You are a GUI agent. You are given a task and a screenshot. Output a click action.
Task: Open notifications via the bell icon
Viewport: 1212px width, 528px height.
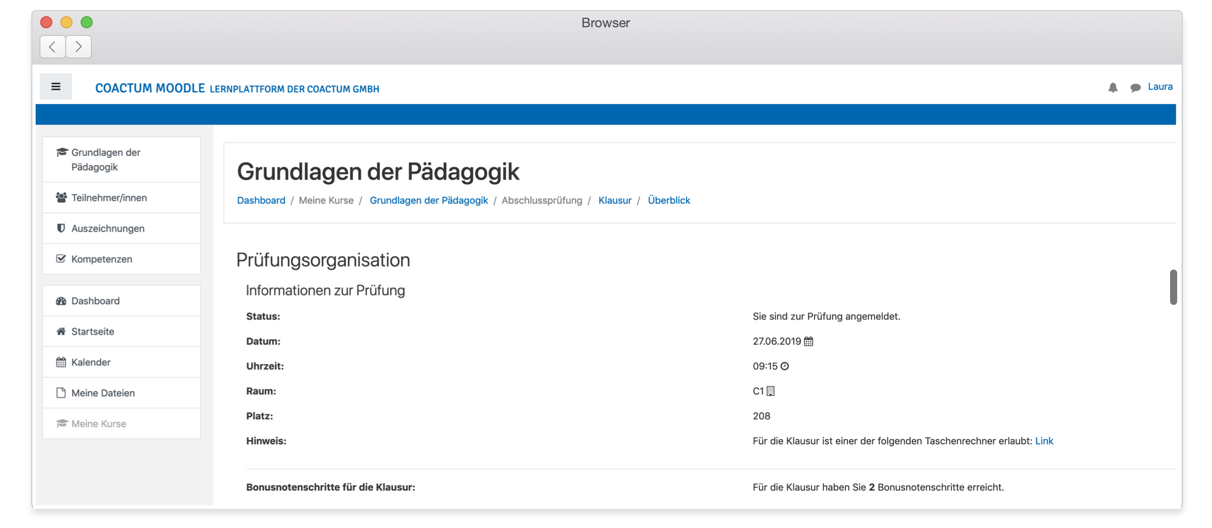1113,88
